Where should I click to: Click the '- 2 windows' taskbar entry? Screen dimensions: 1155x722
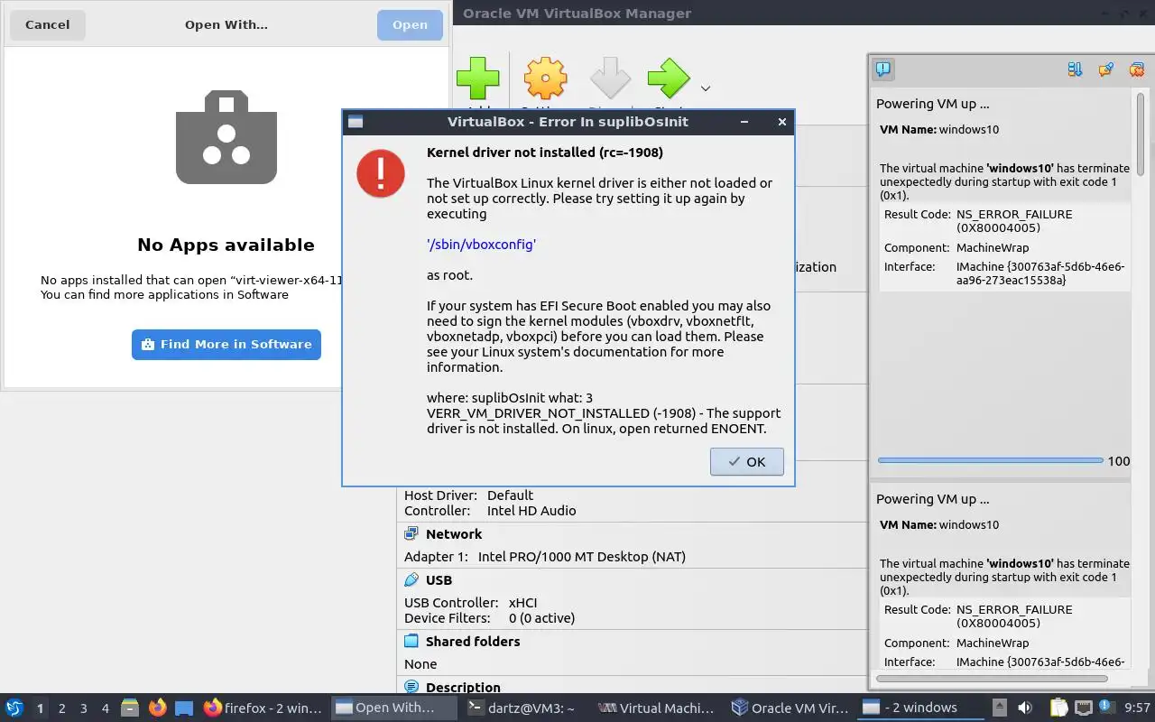(922, 708)
